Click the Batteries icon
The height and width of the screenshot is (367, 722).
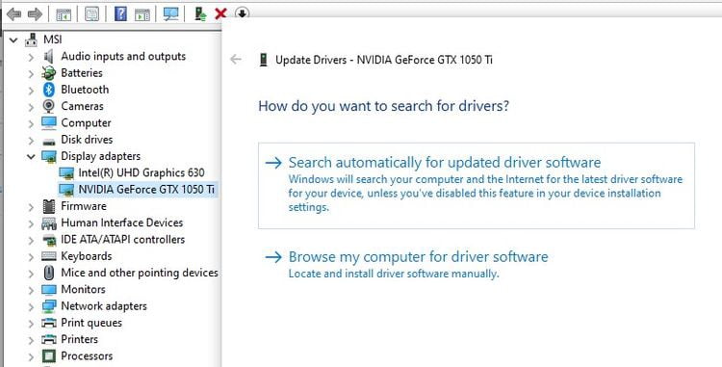coord(49,73)
